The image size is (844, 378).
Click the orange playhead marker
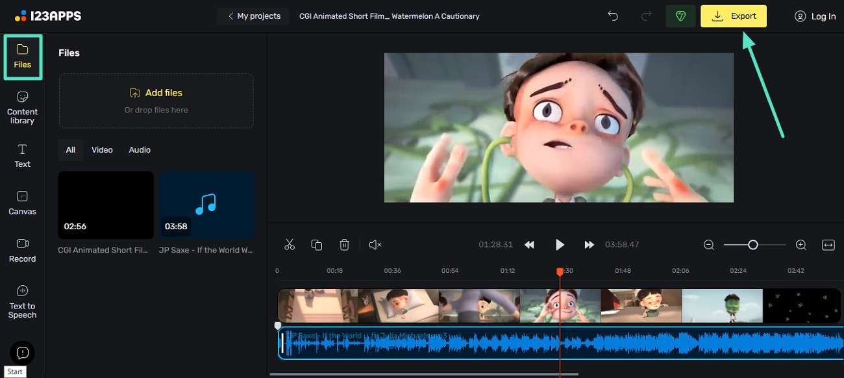560,272
